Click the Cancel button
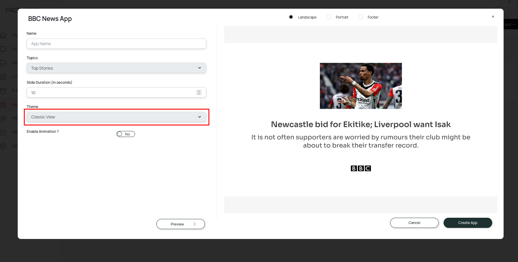The height and width of the screenshot is (262, 518). tap(414, 223)
